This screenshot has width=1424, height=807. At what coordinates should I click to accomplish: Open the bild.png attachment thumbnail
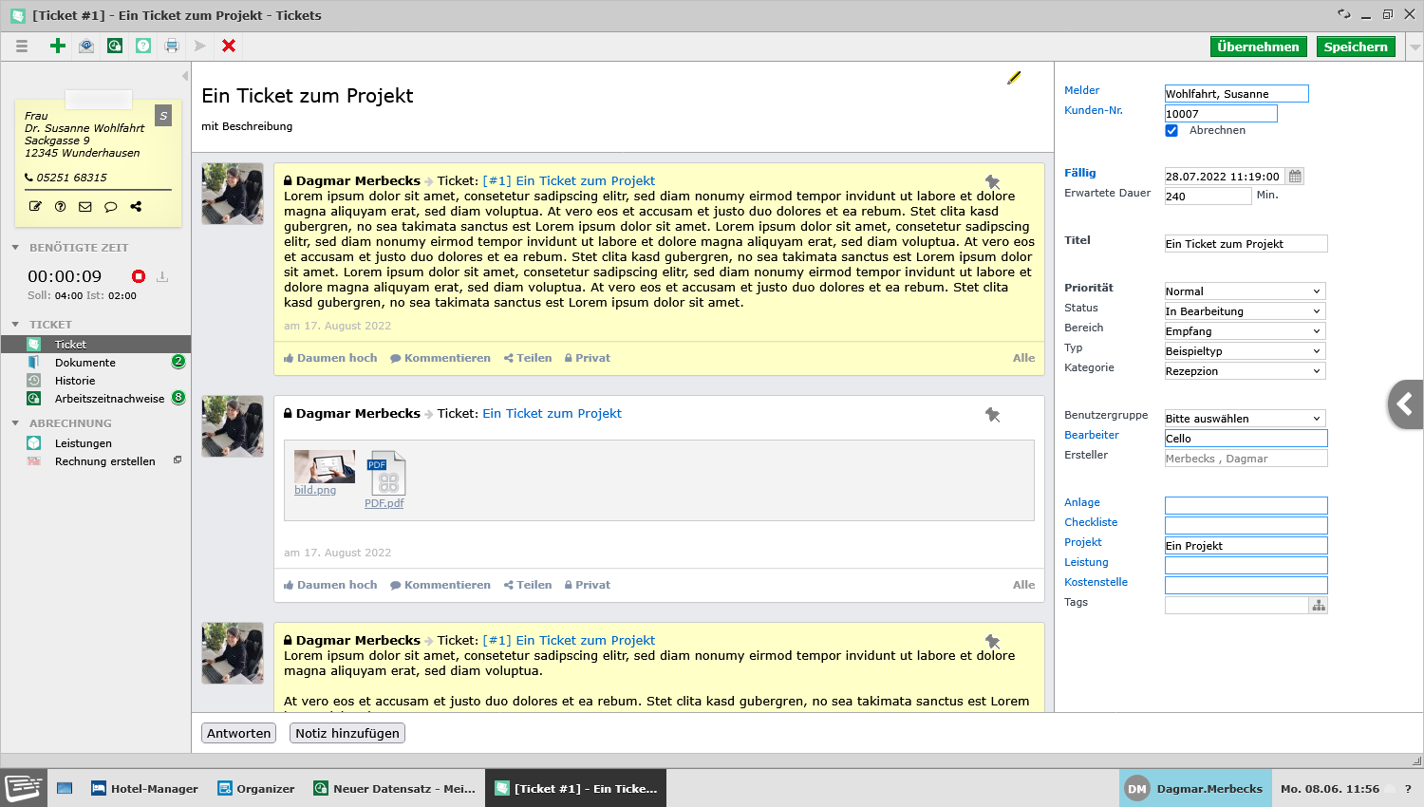click(x=325, y=467)
